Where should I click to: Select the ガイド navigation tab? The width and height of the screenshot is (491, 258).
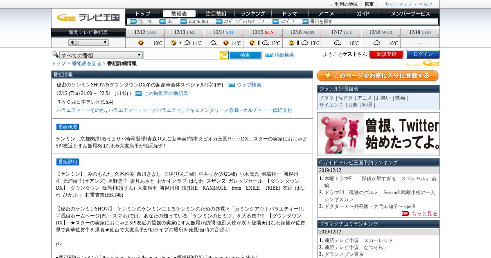click(x=363, y=14)
